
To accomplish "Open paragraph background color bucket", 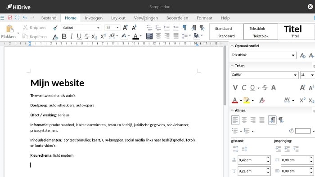I will (x=196, y=36).
